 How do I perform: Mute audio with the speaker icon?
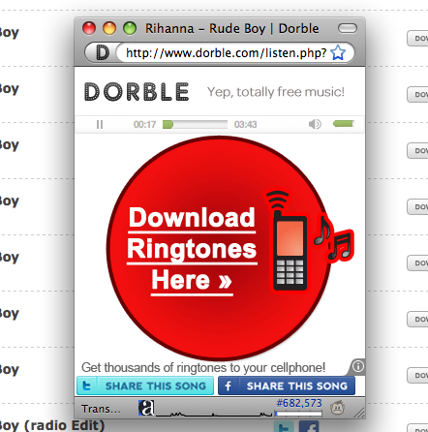tap(315, 124)
